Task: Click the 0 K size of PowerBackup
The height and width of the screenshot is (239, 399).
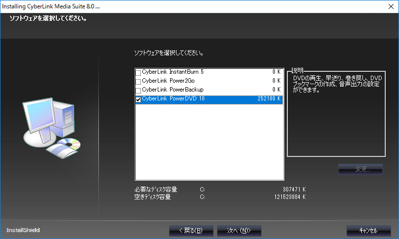Action: 276,90
